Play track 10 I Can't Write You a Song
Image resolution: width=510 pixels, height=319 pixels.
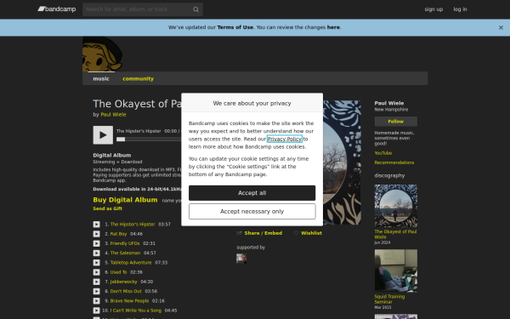97,310
